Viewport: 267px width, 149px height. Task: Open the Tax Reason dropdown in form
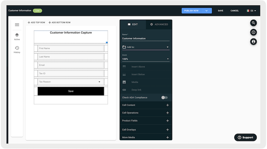(71, 82)
